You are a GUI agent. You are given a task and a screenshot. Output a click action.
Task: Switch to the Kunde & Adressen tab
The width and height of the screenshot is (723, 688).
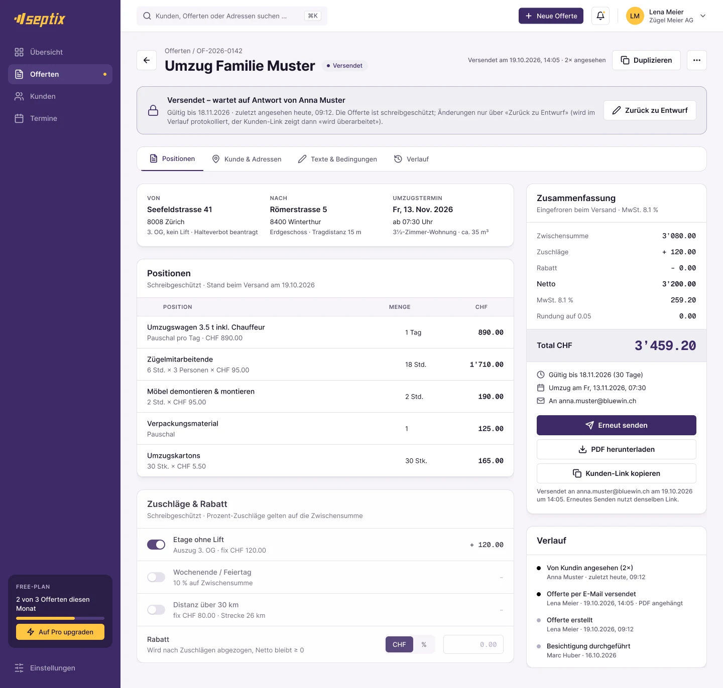tap(247, 159)
